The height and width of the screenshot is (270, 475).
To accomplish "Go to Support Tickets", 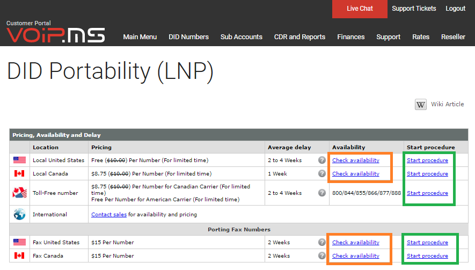I will tap(414, 9).
